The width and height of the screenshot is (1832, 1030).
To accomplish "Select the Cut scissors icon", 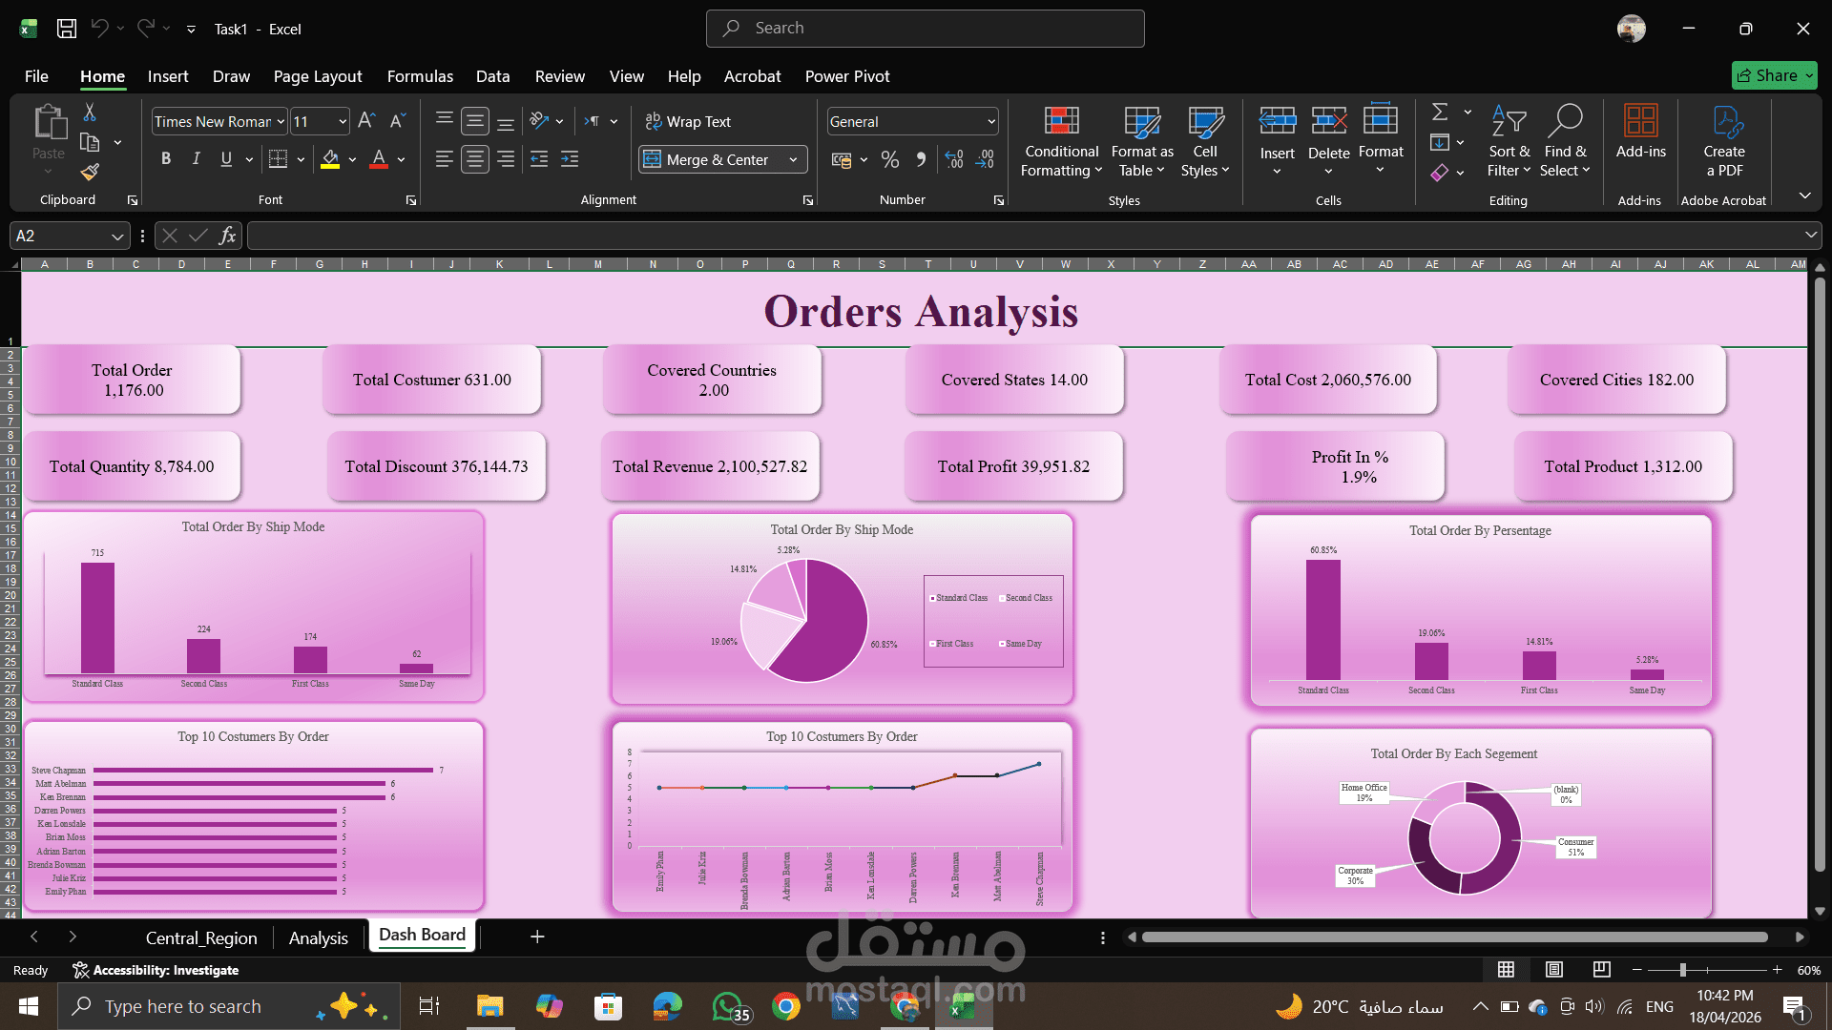I will click(90, 113).
